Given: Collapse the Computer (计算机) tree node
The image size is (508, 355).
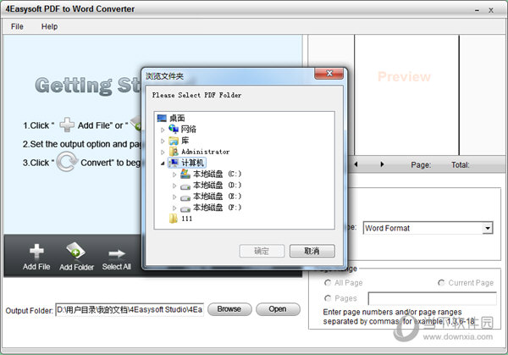Looking at the screenshot, I should (x=163, y=164).
